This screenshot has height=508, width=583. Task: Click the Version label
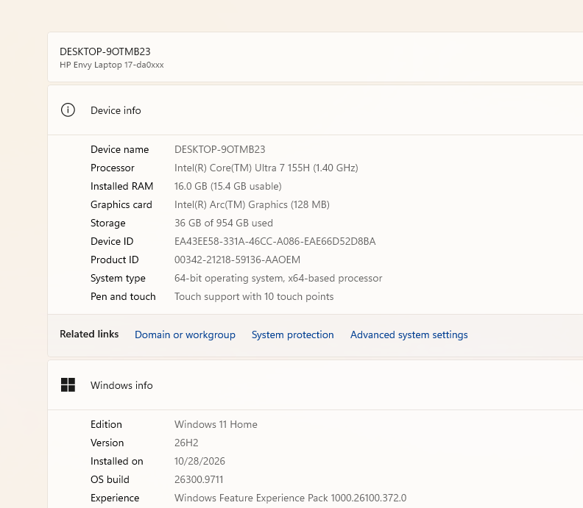pyautogui.click(x=107, y=443)
